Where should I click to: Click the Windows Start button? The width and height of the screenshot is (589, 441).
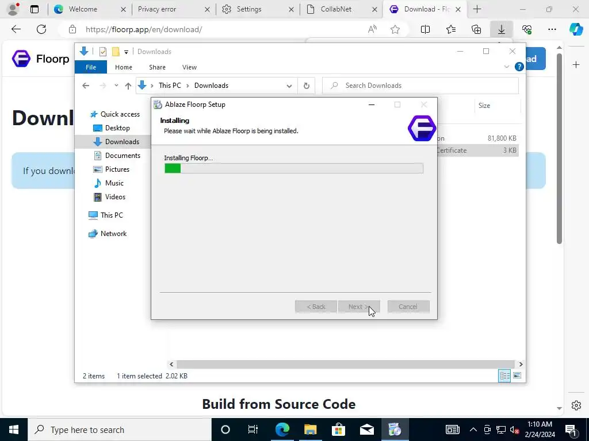14,430
